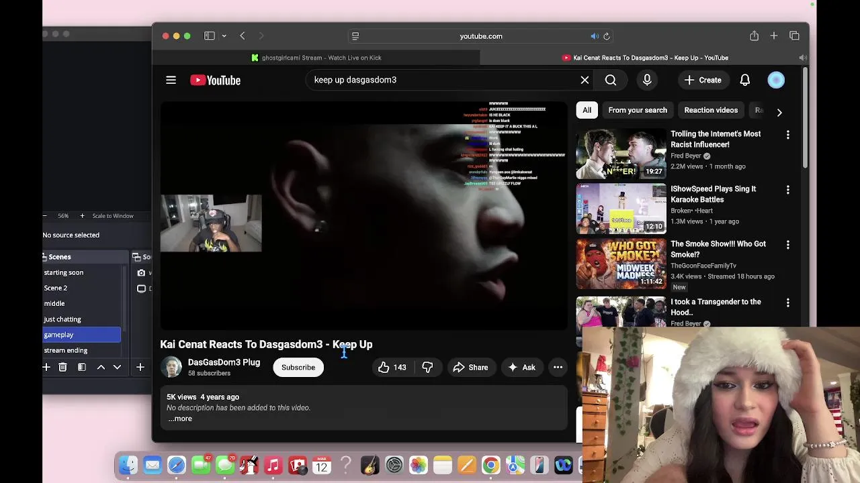
Task: Like the video with thumbs up
Action: coord(392,367)
